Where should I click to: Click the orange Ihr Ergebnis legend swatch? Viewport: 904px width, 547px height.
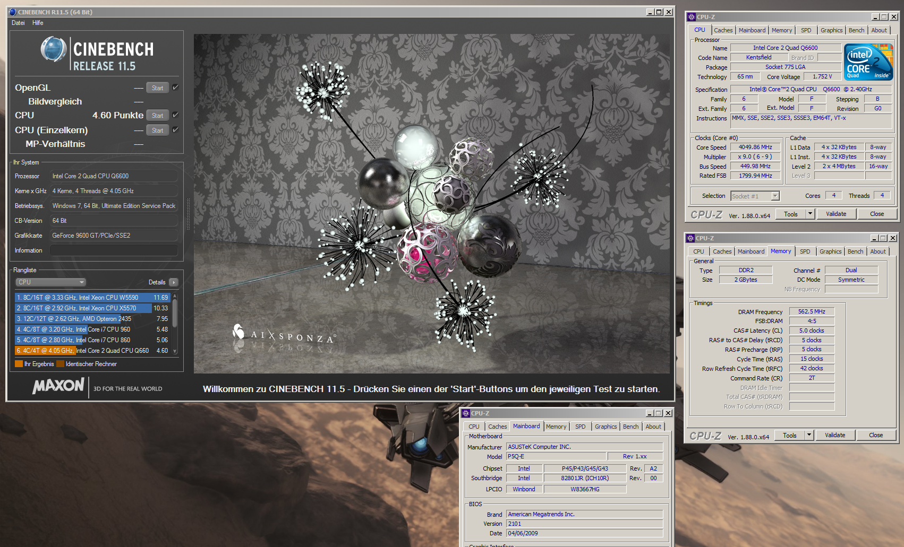[x=19, y=364]
